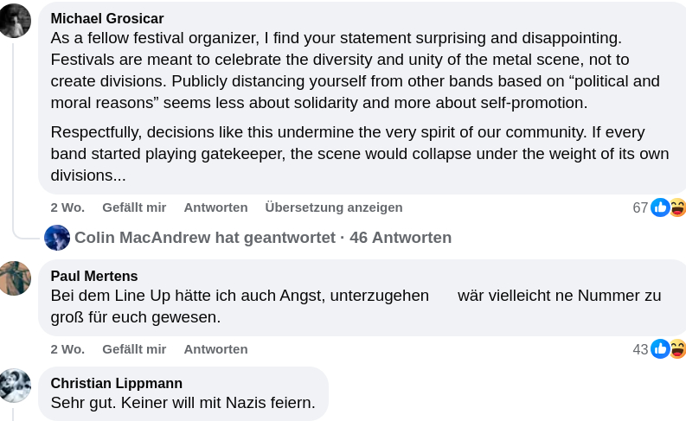Open the Michael Grosicar name link
Image resolution: width=686 pixels, height=421 pixels.
click(x=107, y=18)
